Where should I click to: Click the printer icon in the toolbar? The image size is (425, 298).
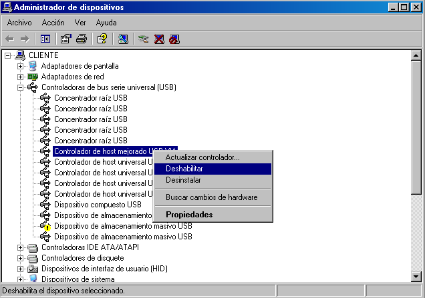(x=82, y=39)
